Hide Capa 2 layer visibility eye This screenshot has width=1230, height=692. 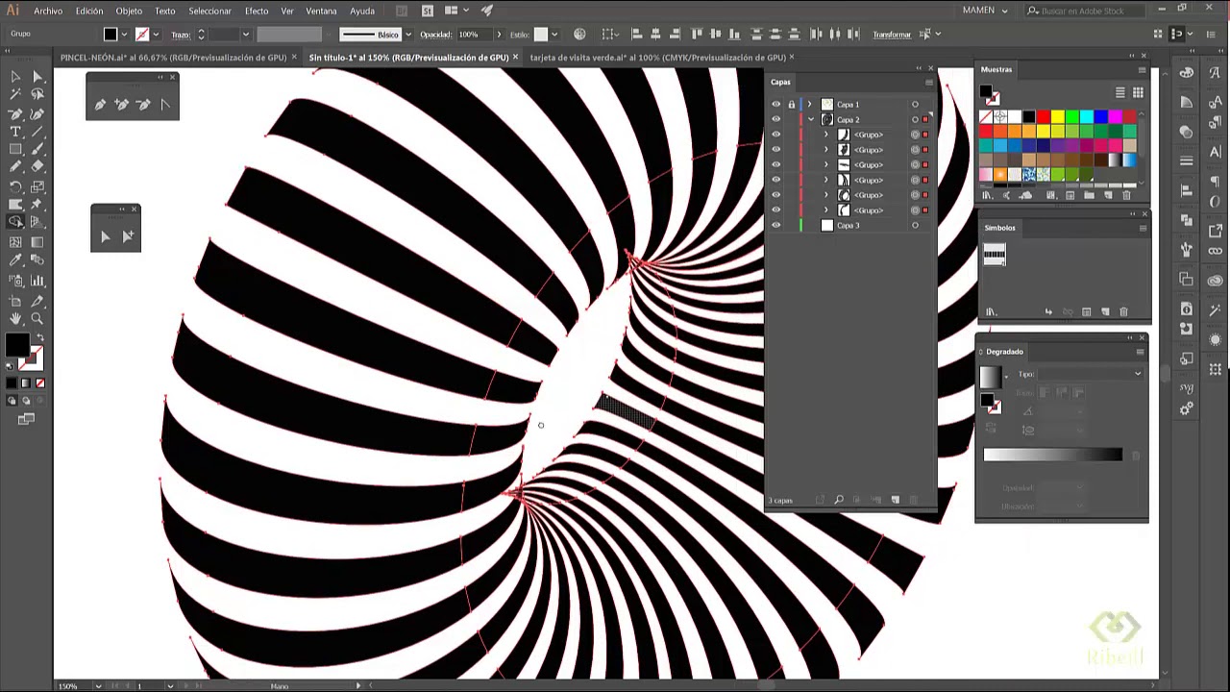point(775,119)
